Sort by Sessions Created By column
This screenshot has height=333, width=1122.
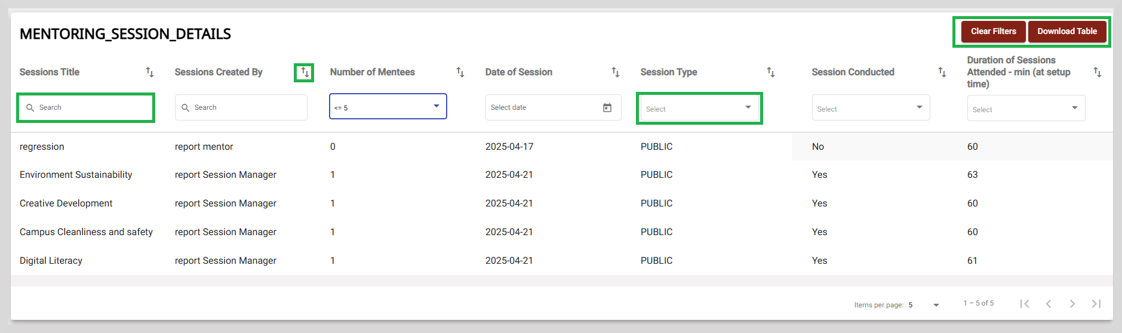click(x=305, y=72)
